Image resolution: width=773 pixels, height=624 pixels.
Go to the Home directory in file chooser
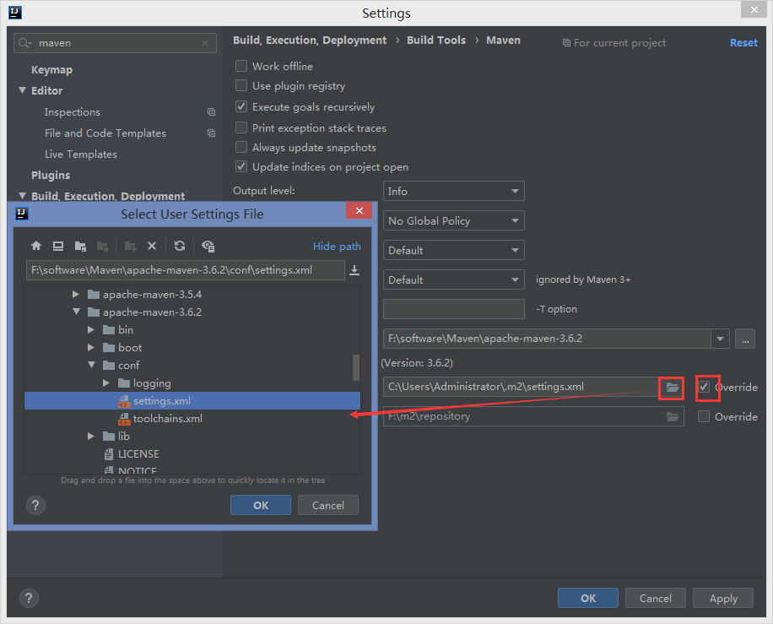pyautogui.click(x=36, y=246)
